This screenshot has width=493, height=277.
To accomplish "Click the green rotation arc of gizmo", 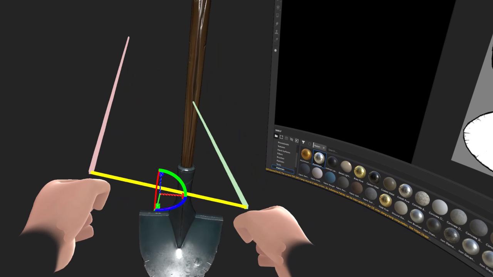I will [x=181, y=179].
